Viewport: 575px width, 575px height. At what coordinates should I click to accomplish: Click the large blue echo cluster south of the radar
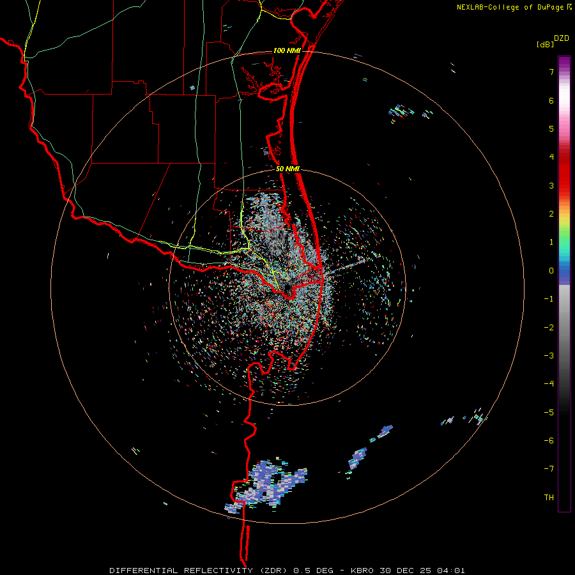pyautogui.click(x=266, y=487)
